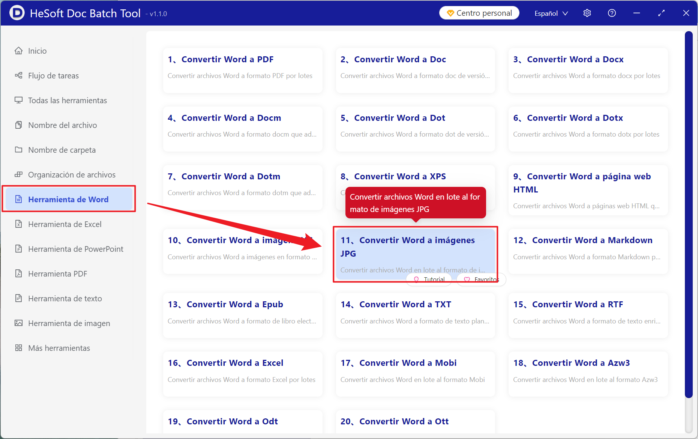Screen dimensions: 698x439
Task: Click the Herramienta de Word document icon
Action: pyautogui.click(x=18, y=199)
